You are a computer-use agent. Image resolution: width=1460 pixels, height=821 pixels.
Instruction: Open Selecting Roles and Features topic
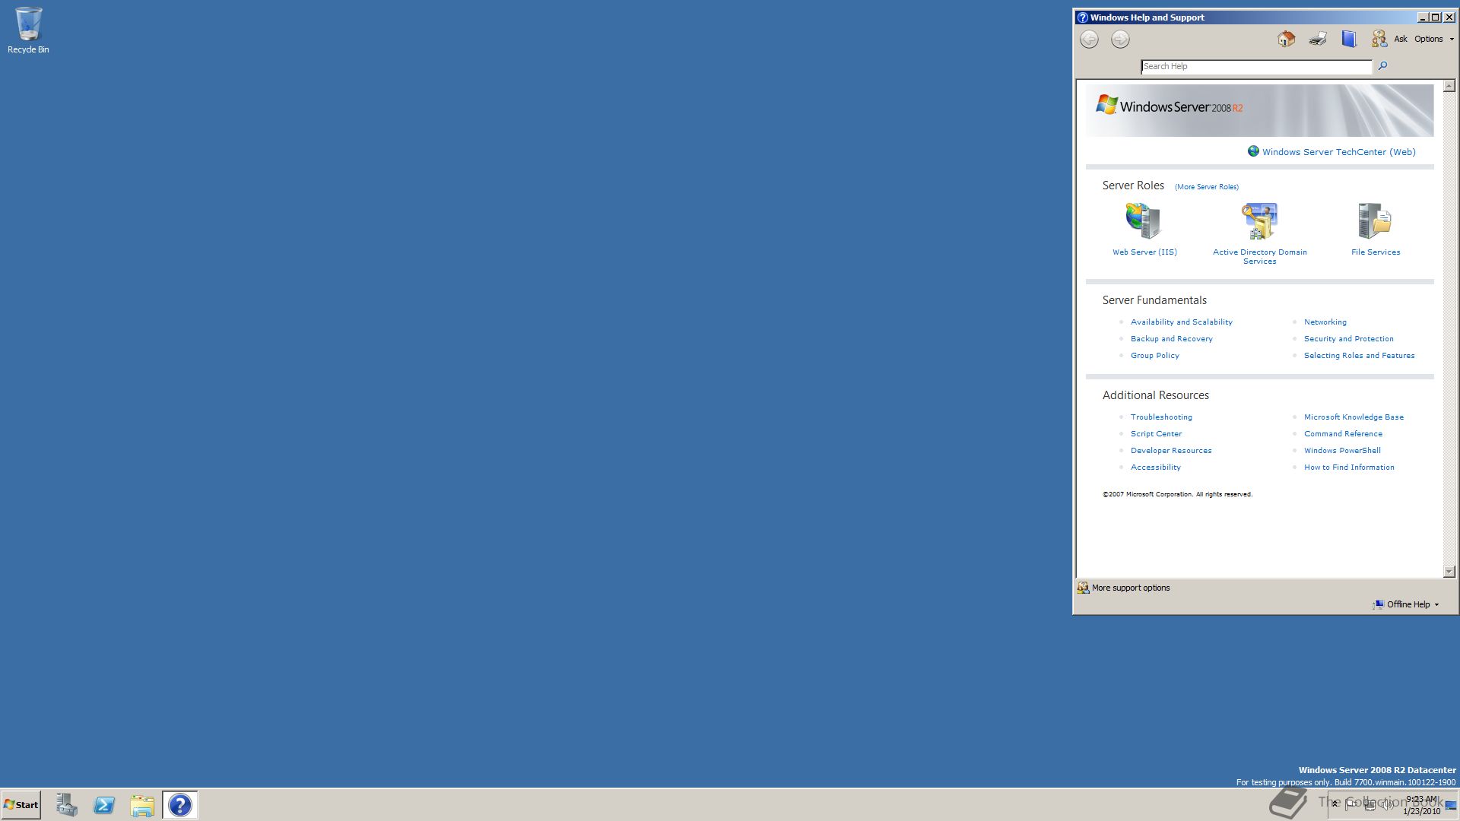pos(1359,356)
